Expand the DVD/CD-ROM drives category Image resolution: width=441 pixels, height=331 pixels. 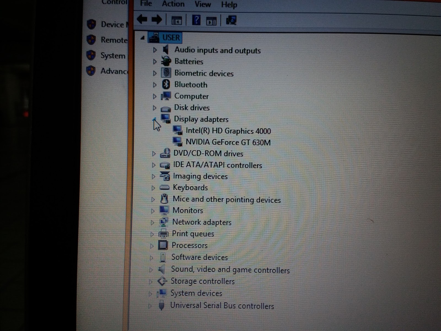(x=154, y=154)
